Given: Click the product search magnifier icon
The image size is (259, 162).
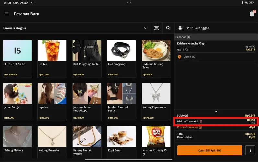Looking at the screenshot, I should [168, 28].
